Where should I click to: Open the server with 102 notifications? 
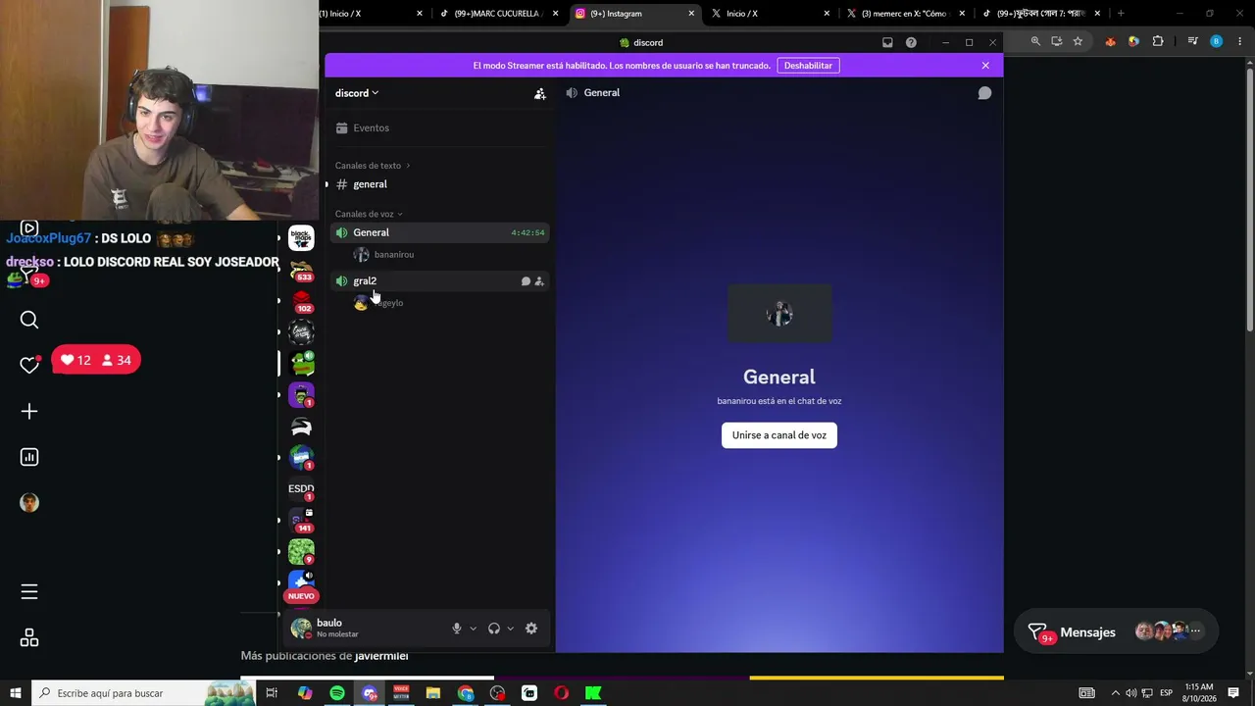coord(301,301)
